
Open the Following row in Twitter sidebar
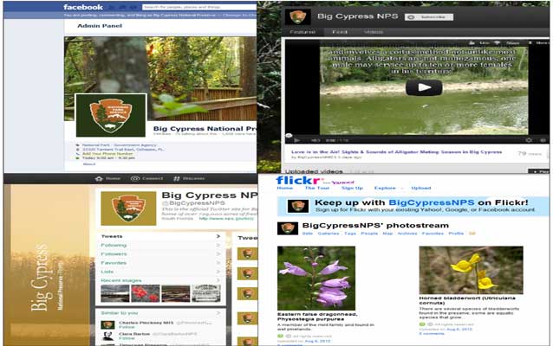[x=160, y=245]
